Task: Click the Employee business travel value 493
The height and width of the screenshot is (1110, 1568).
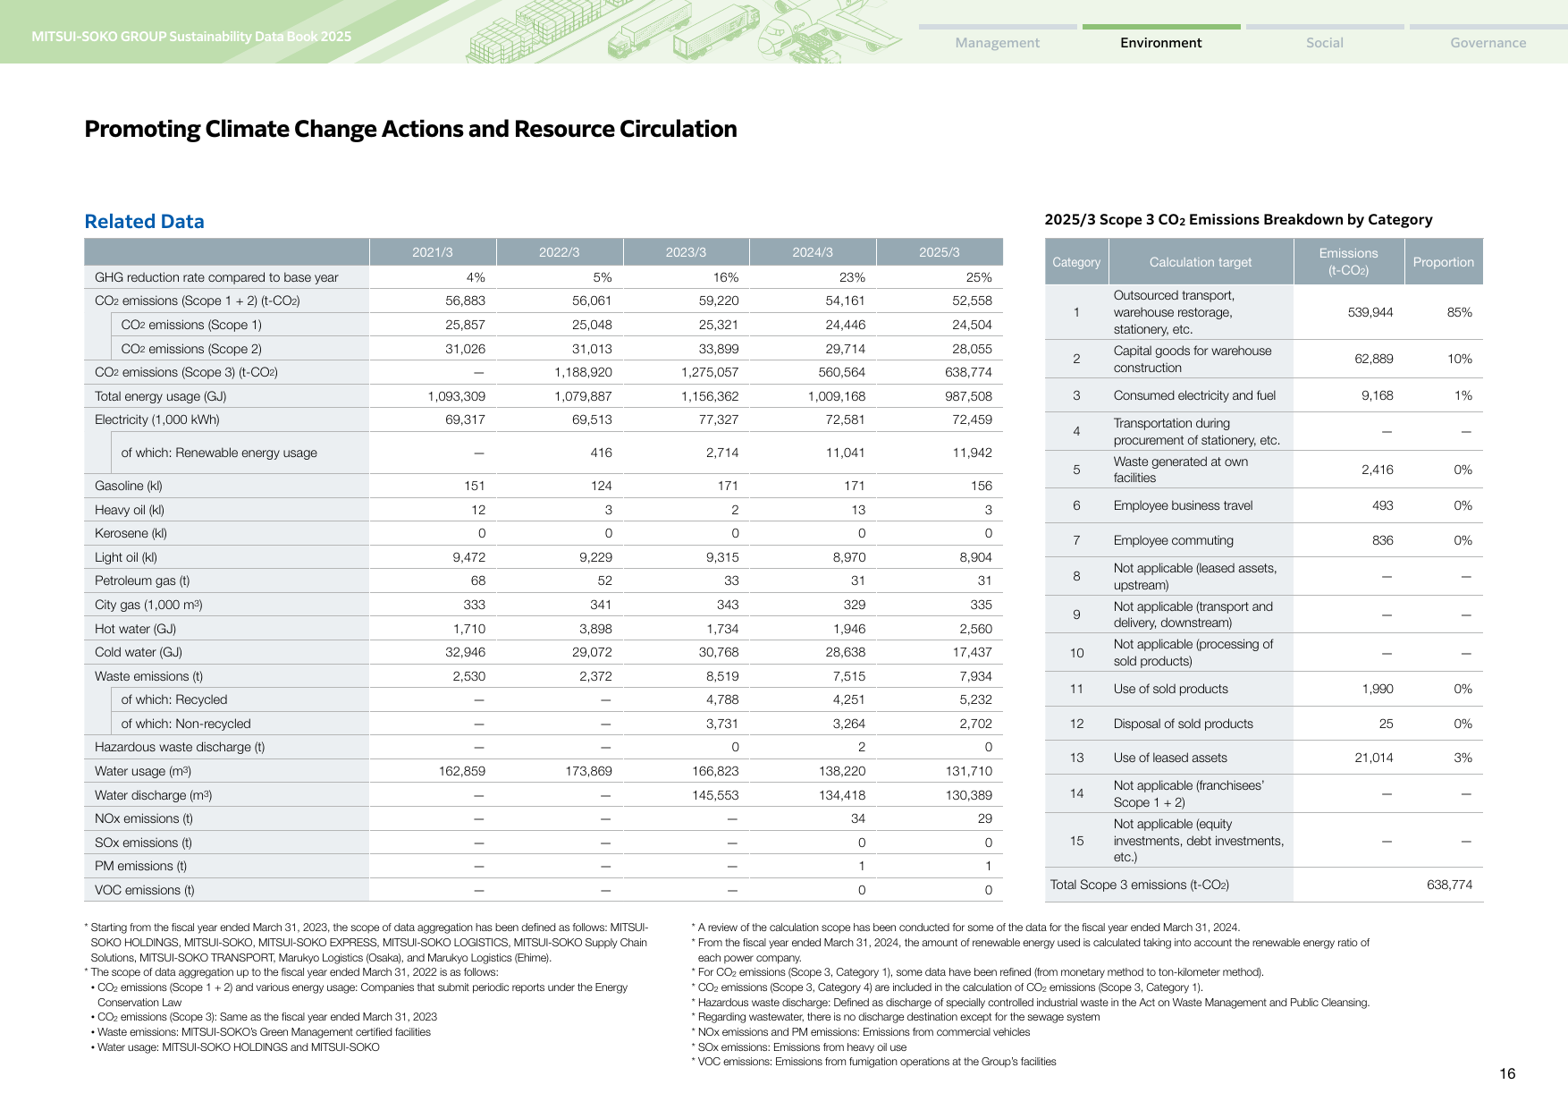Action: coord(1382,505)
